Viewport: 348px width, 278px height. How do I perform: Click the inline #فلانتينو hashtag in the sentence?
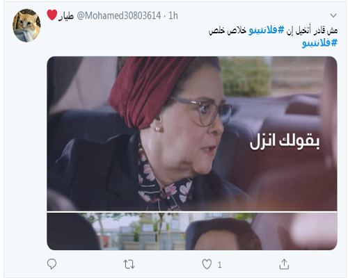point(267,30)
